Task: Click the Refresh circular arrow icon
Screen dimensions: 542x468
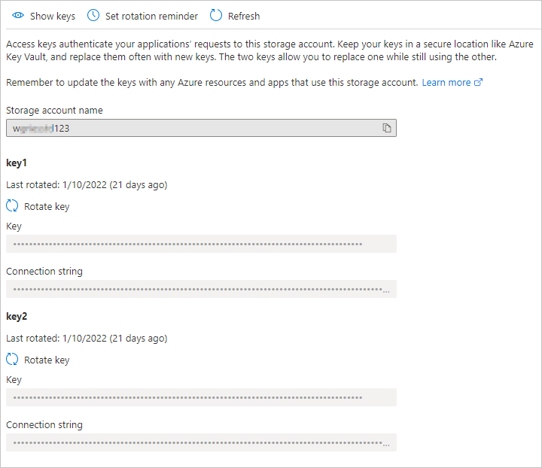Action: click(x=216, y=16)
